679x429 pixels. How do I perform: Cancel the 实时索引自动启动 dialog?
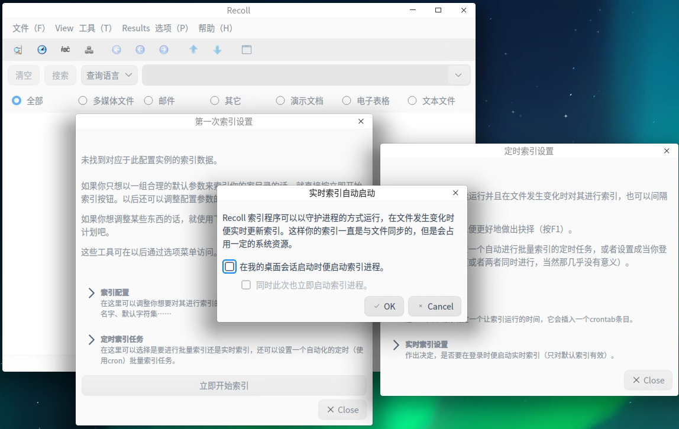pyautogui.click(x=435, y=306)
